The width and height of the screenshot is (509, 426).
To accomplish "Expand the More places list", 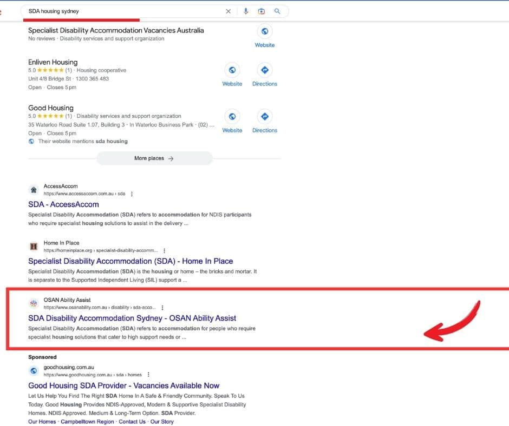I will (154, 158).
